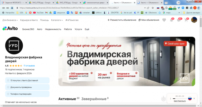Switch to the межкомнатные двери tab
Image resolution: width=202 pixels, height=107 pixels.
tap(95, 3)
